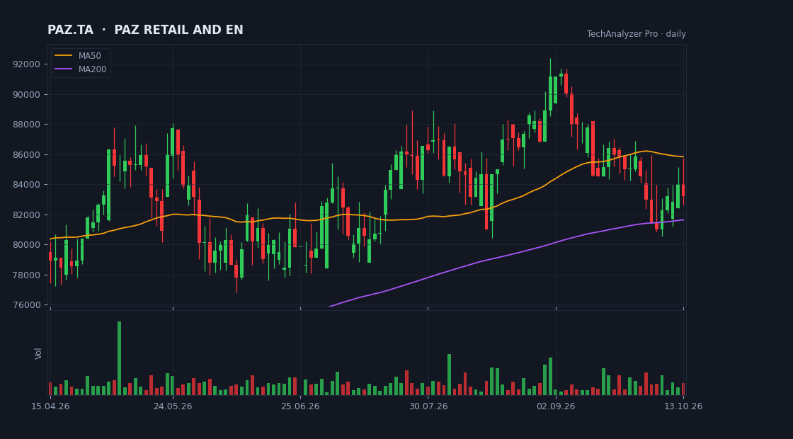Click the Vol axis label
This screenshot has width=793, height=439.
point(38,353)
